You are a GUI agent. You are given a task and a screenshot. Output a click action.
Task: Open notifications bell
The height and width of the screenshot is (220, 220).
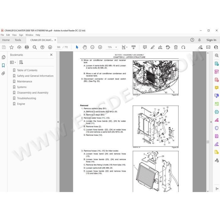pyautogui.click(x=199, y=40)
